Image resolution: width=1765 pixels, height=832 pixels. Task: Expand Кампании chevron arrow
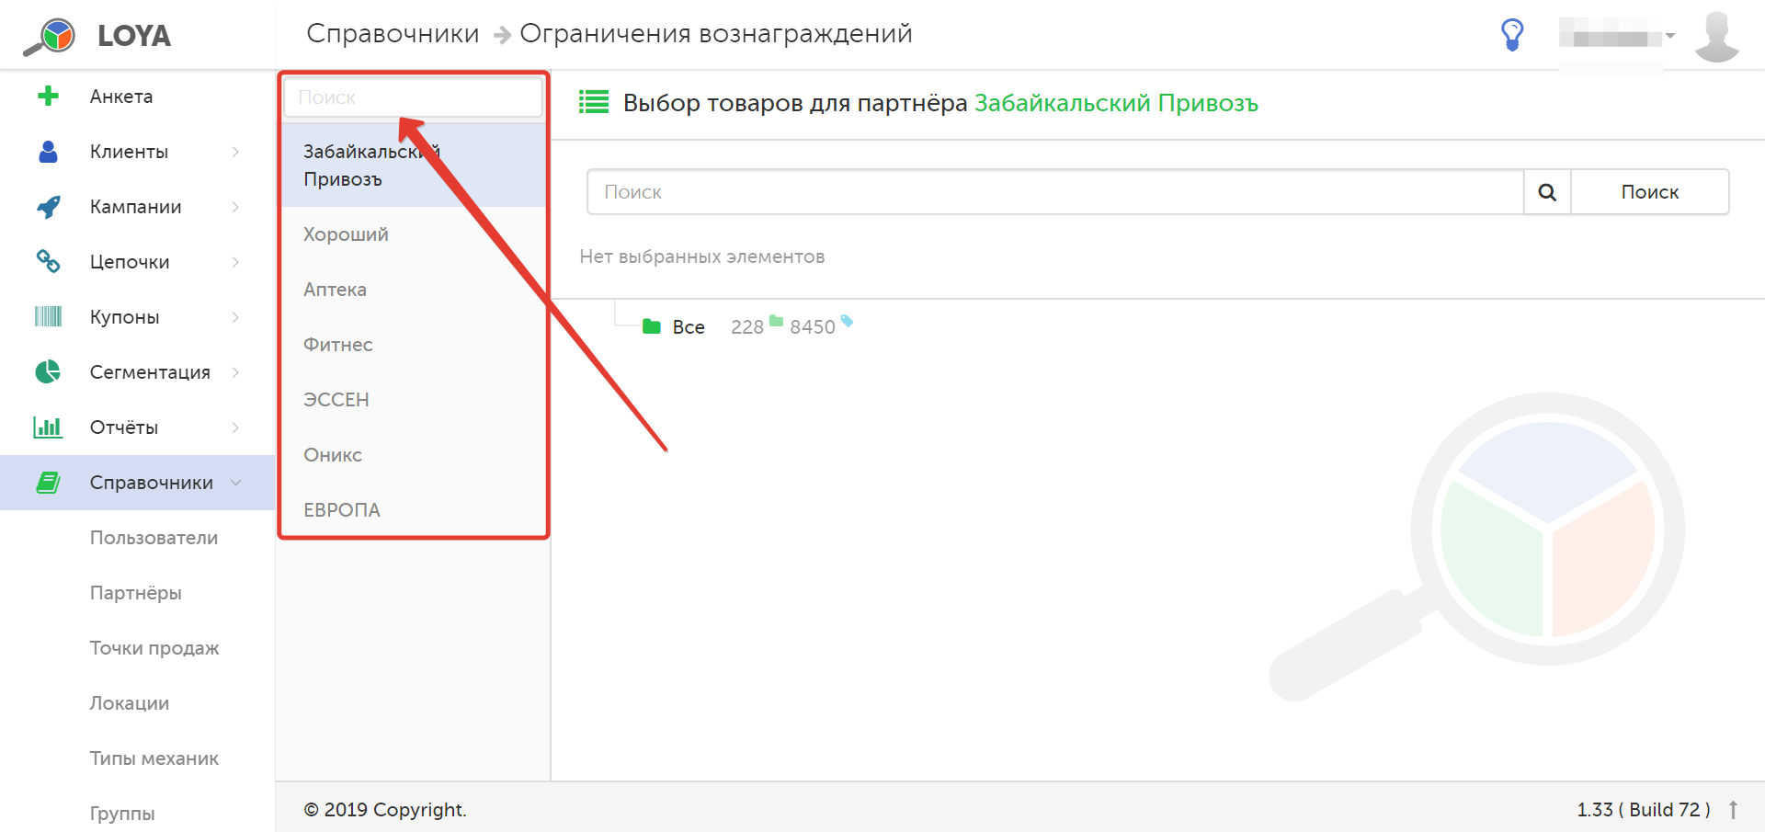point(236,207)
